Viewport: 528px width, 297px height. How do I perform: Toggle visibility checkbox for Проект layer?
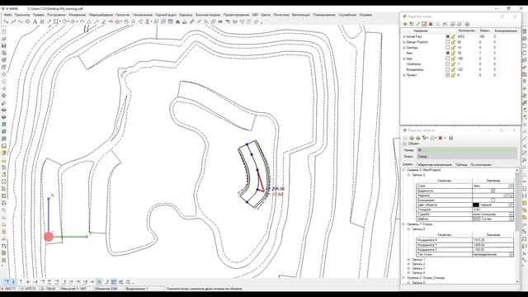click(447, 75)
